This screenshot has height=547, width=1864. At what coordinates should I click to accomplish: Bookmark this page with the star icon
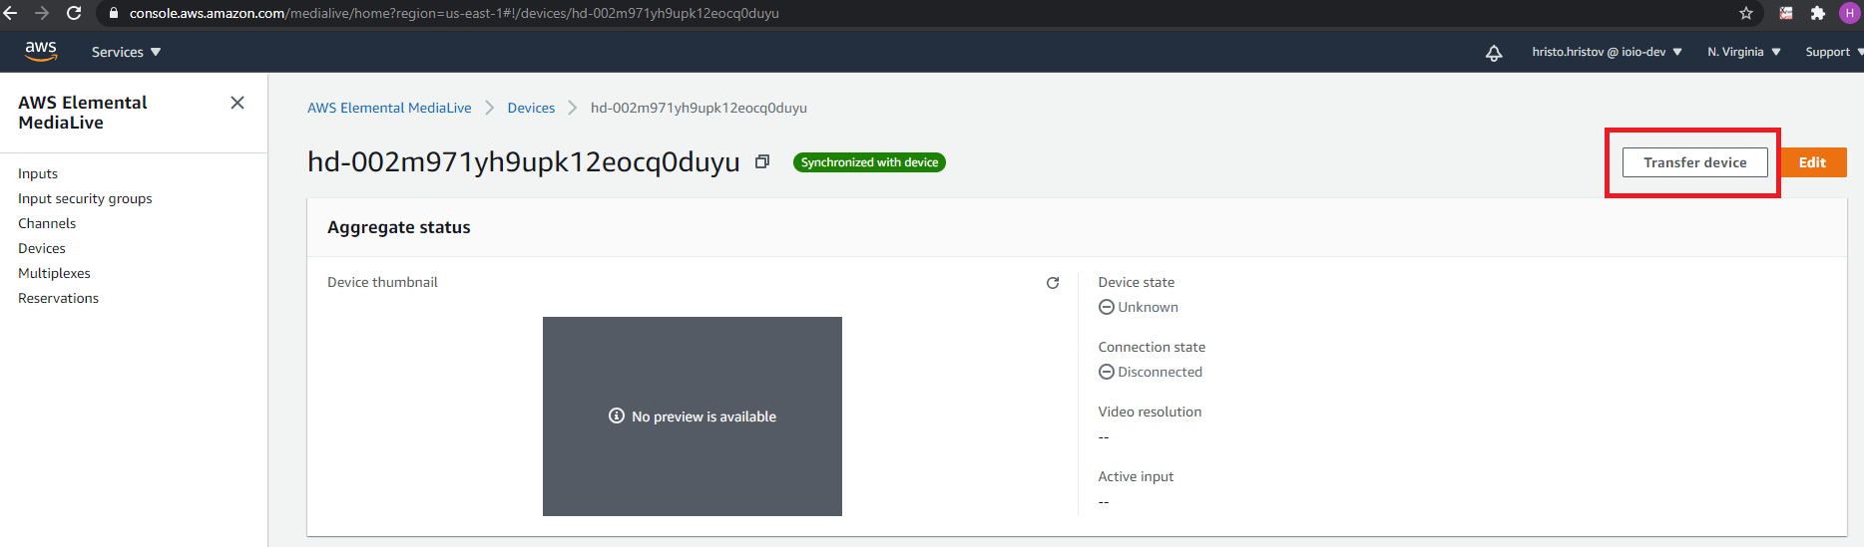tap(1746, 13)
